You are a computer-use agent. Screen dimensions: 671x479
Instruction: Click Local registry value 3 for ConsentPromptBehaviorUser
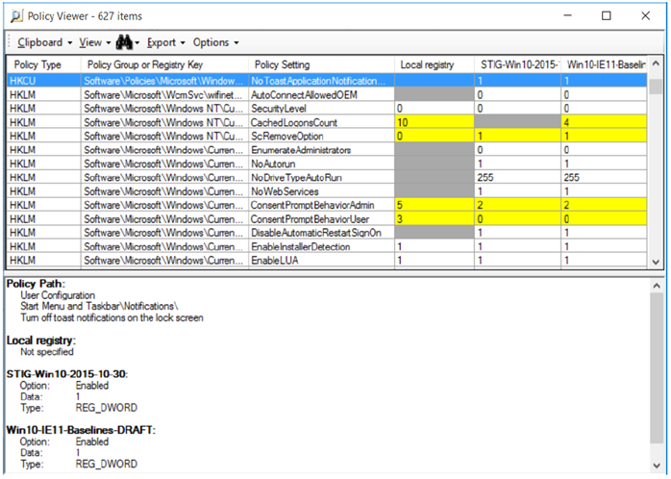coord(434,218)
